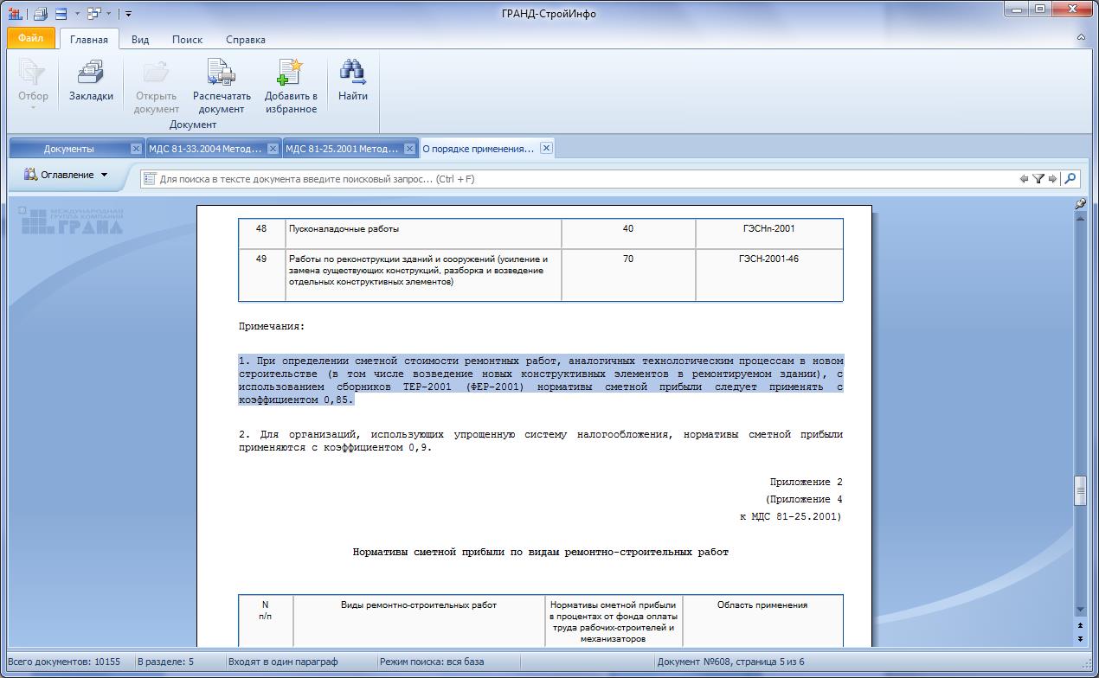Open the Файл menu button
The height and width of the screenshot is (678, 1099).
pos(30,39)
